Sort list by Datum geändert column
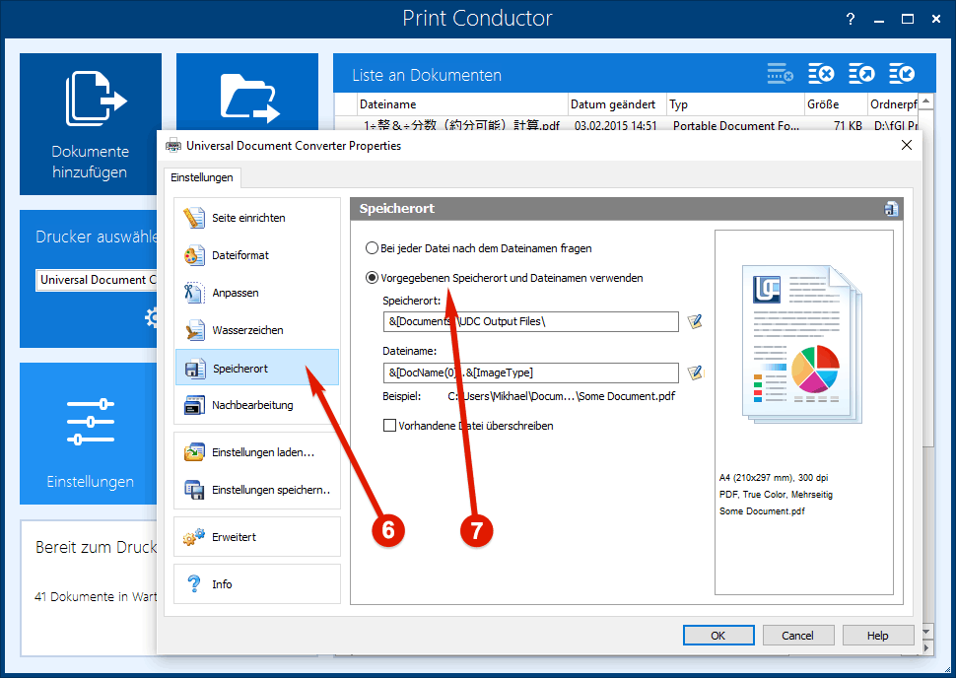Image resolution: width=956 pixels, height=678 pixels. coord(616,104)
